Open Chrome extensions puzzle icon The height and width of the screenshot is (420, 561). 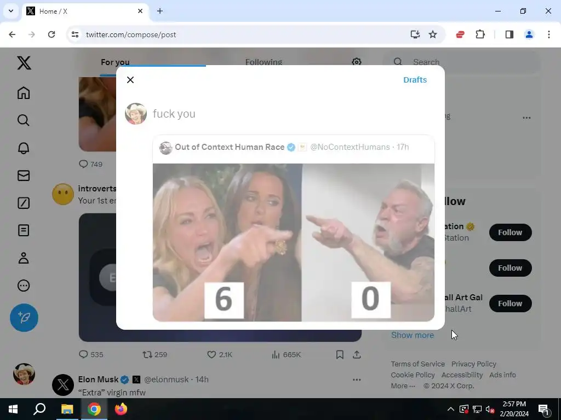click(480, 34)
